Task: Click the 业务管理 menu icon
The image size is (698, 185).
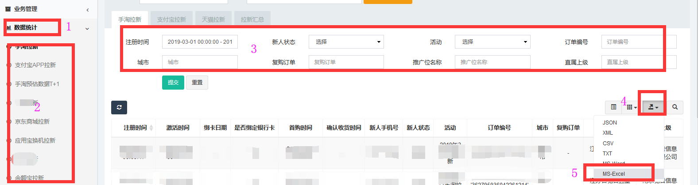Action: [8, 9]
